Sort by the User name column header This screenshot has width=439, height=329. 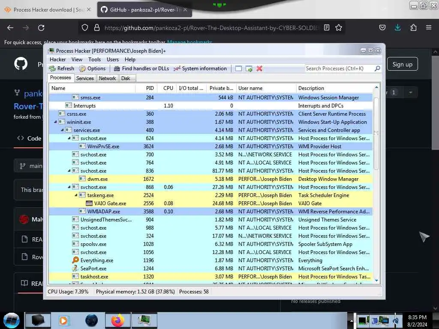266,88
